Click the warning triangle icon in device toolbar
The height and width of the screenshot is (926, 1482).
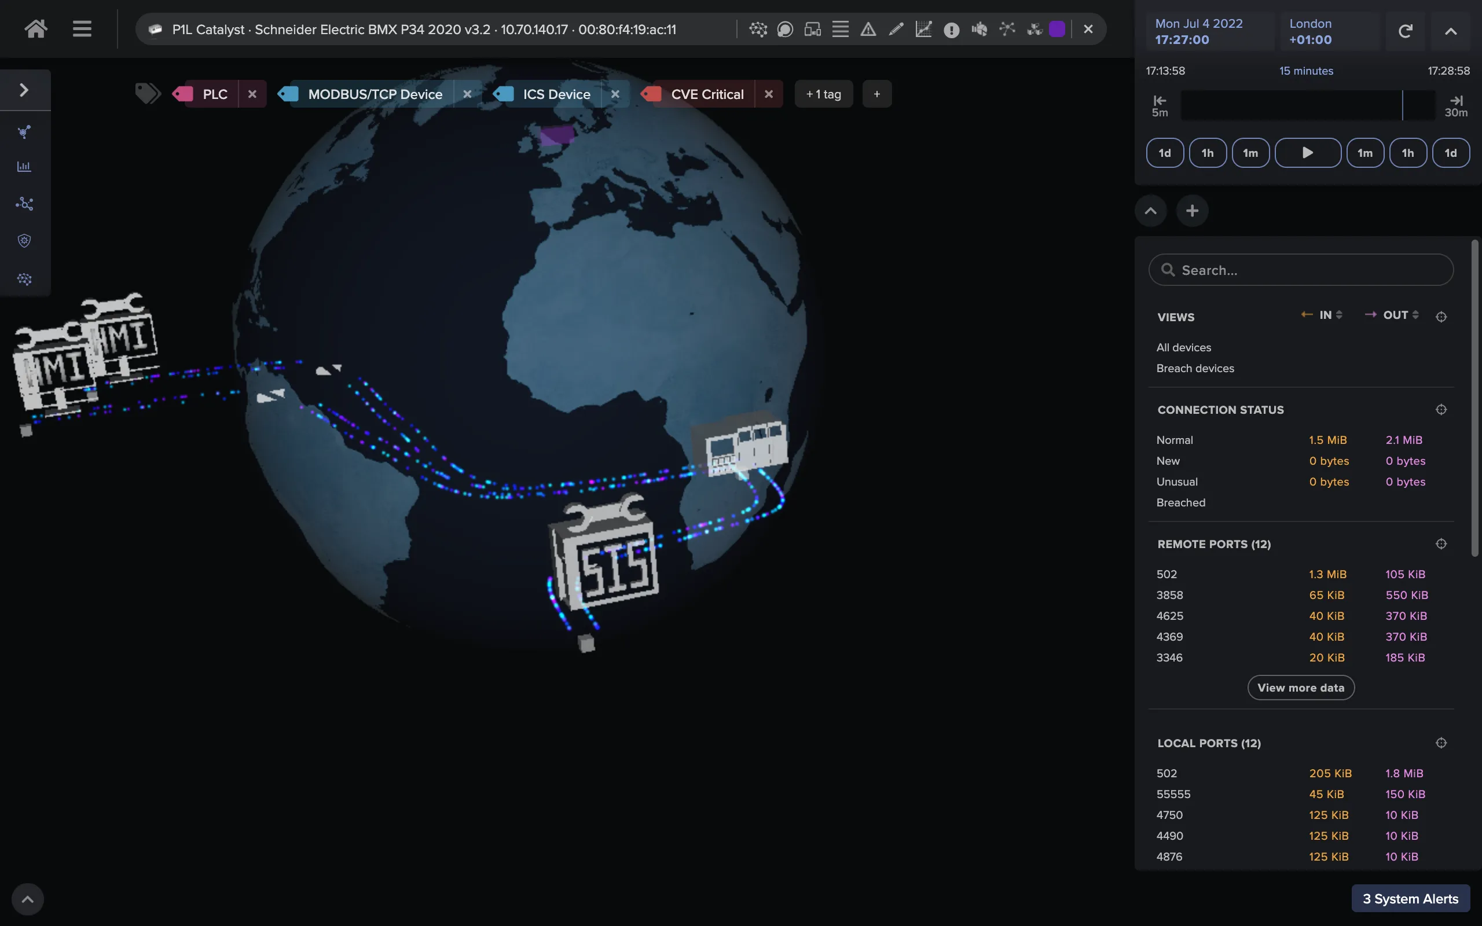[x=868, y=30]
